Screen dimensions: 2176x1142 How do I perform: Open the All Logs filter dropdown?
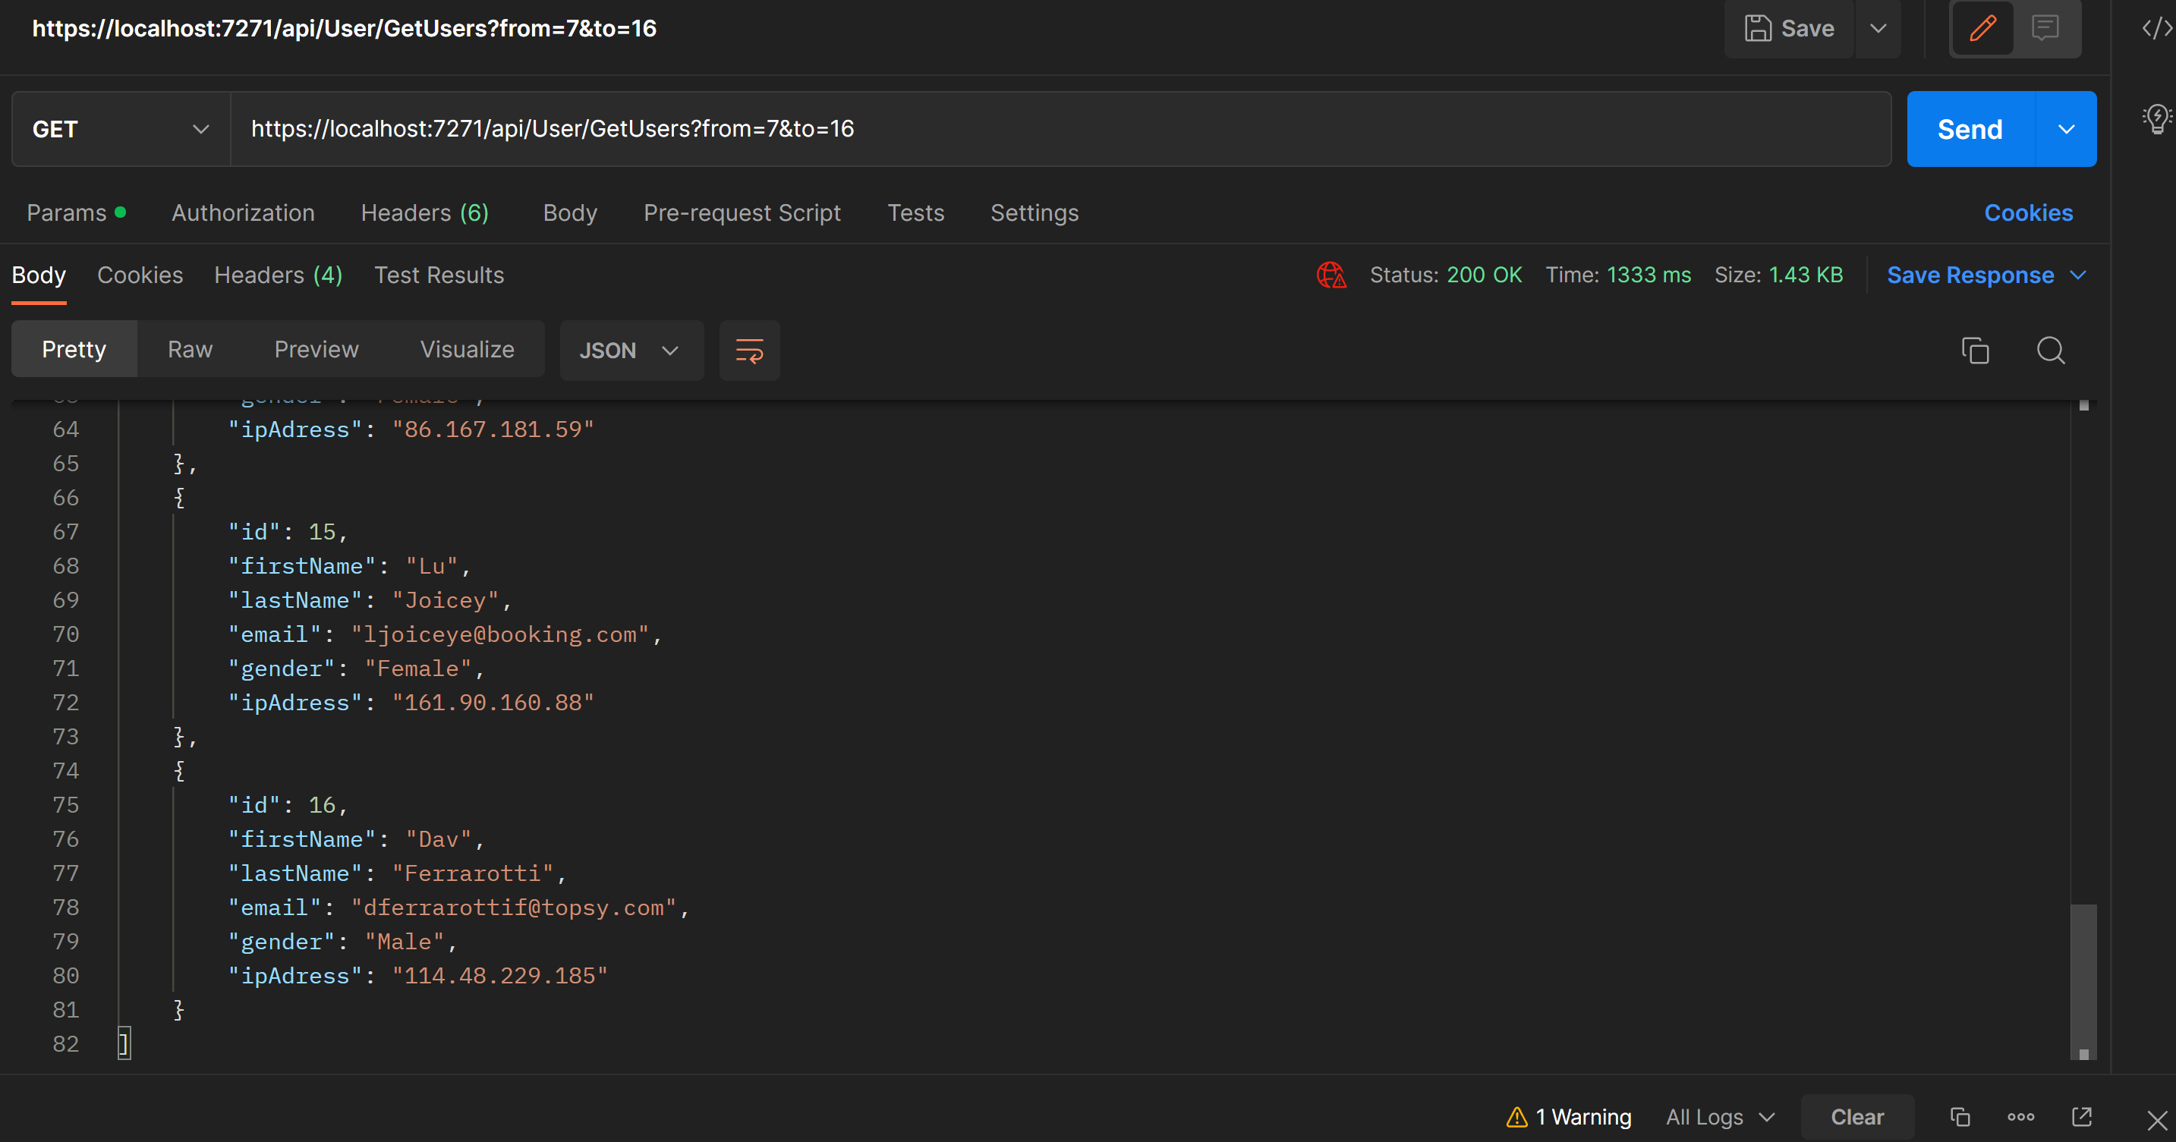click(x=1719, y=1117)
